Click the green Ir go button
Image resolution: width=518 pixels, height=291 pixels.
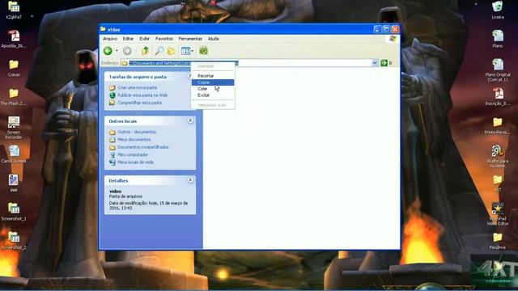tap(387, 63)
